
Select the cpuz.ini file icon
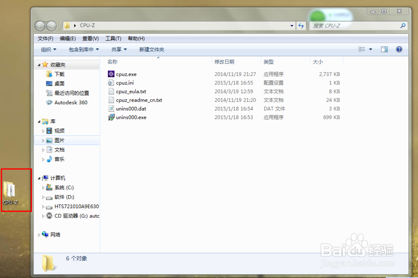point(111,83)
